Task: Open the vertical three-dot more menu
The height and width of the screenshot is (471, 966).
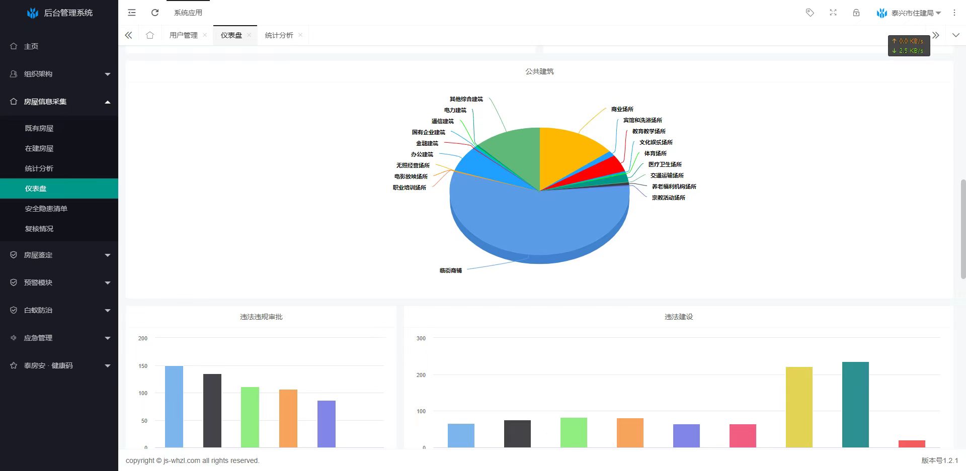Action: click(x=954, y=13)
